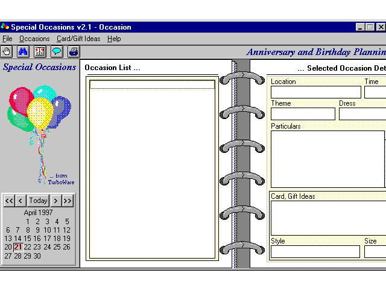Go to previous month with < button

click(21, 201)
